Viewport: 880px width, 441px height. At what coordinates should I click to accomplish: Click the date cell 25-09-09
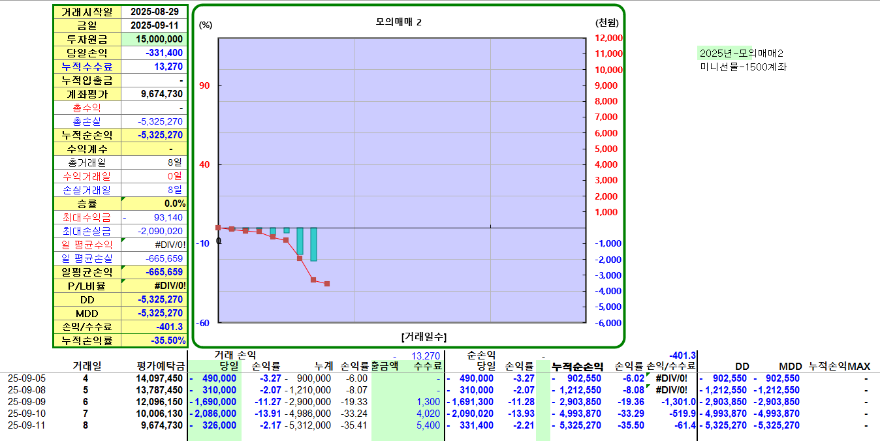pos(27,402)
